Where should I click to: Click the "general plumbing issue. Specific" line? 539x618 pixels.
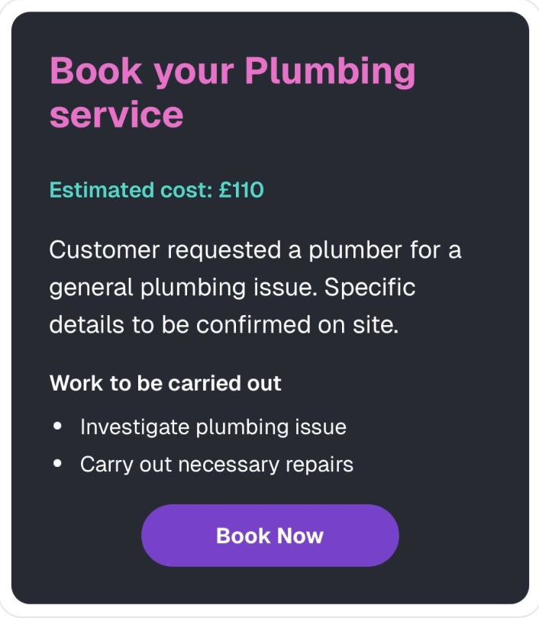(232, 288)
